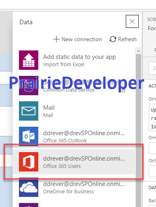
Task: Click the 'Import from Excel' subtitle
Action: coord(64,65)
